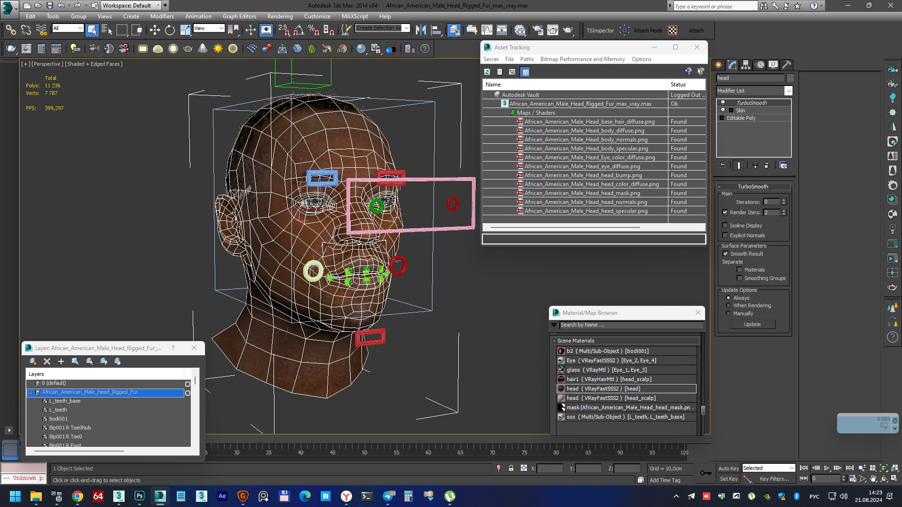Image resolution: width=902 pixels, height=507 pixels.
Task: Delete layer with X icon in Layer window
Action: (x=47, y=361)
